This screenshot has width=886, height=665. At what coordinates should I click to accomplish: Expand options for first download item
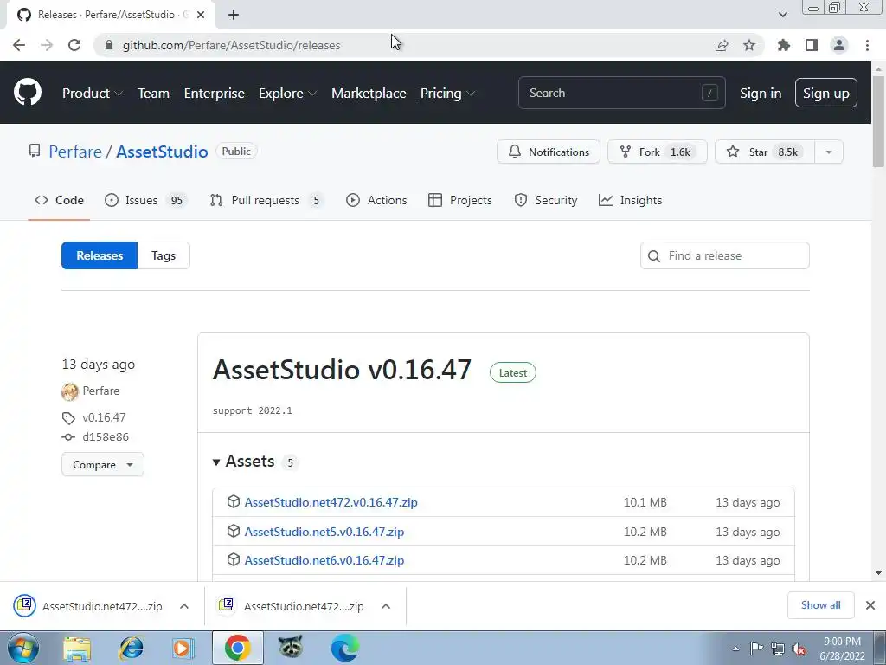tap(184, 606)
